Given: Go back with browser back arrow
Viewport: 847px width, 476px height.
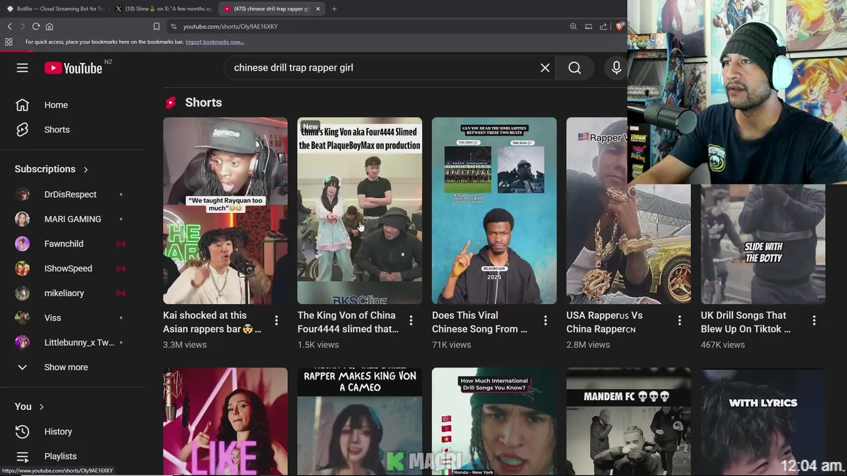Looking at the screenshot, I should [9, 26].
